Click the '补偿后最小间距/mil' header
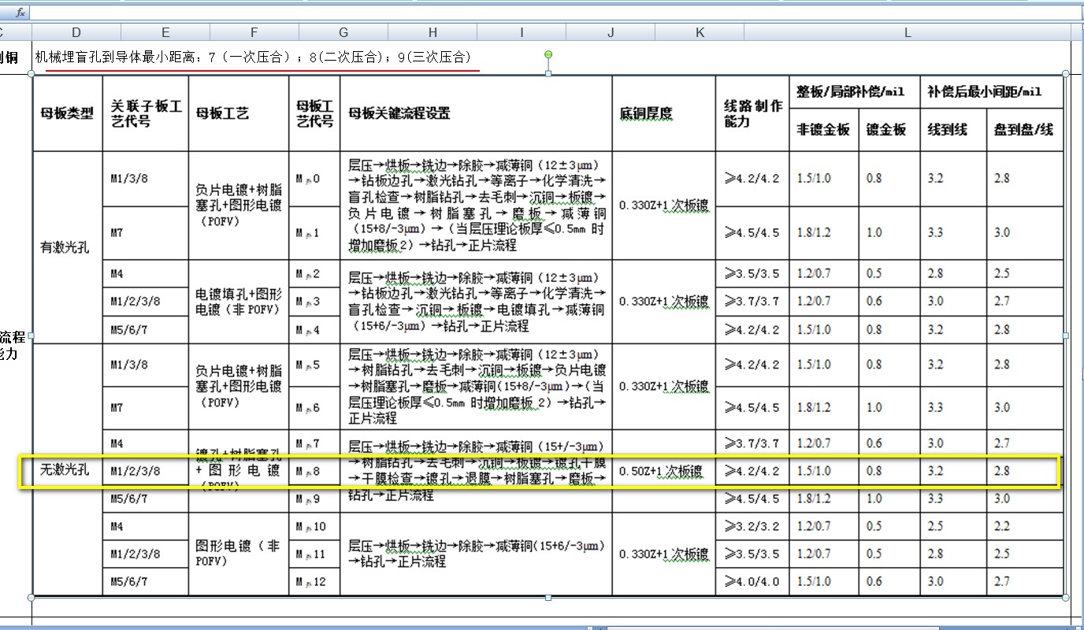 click(992, 91)
